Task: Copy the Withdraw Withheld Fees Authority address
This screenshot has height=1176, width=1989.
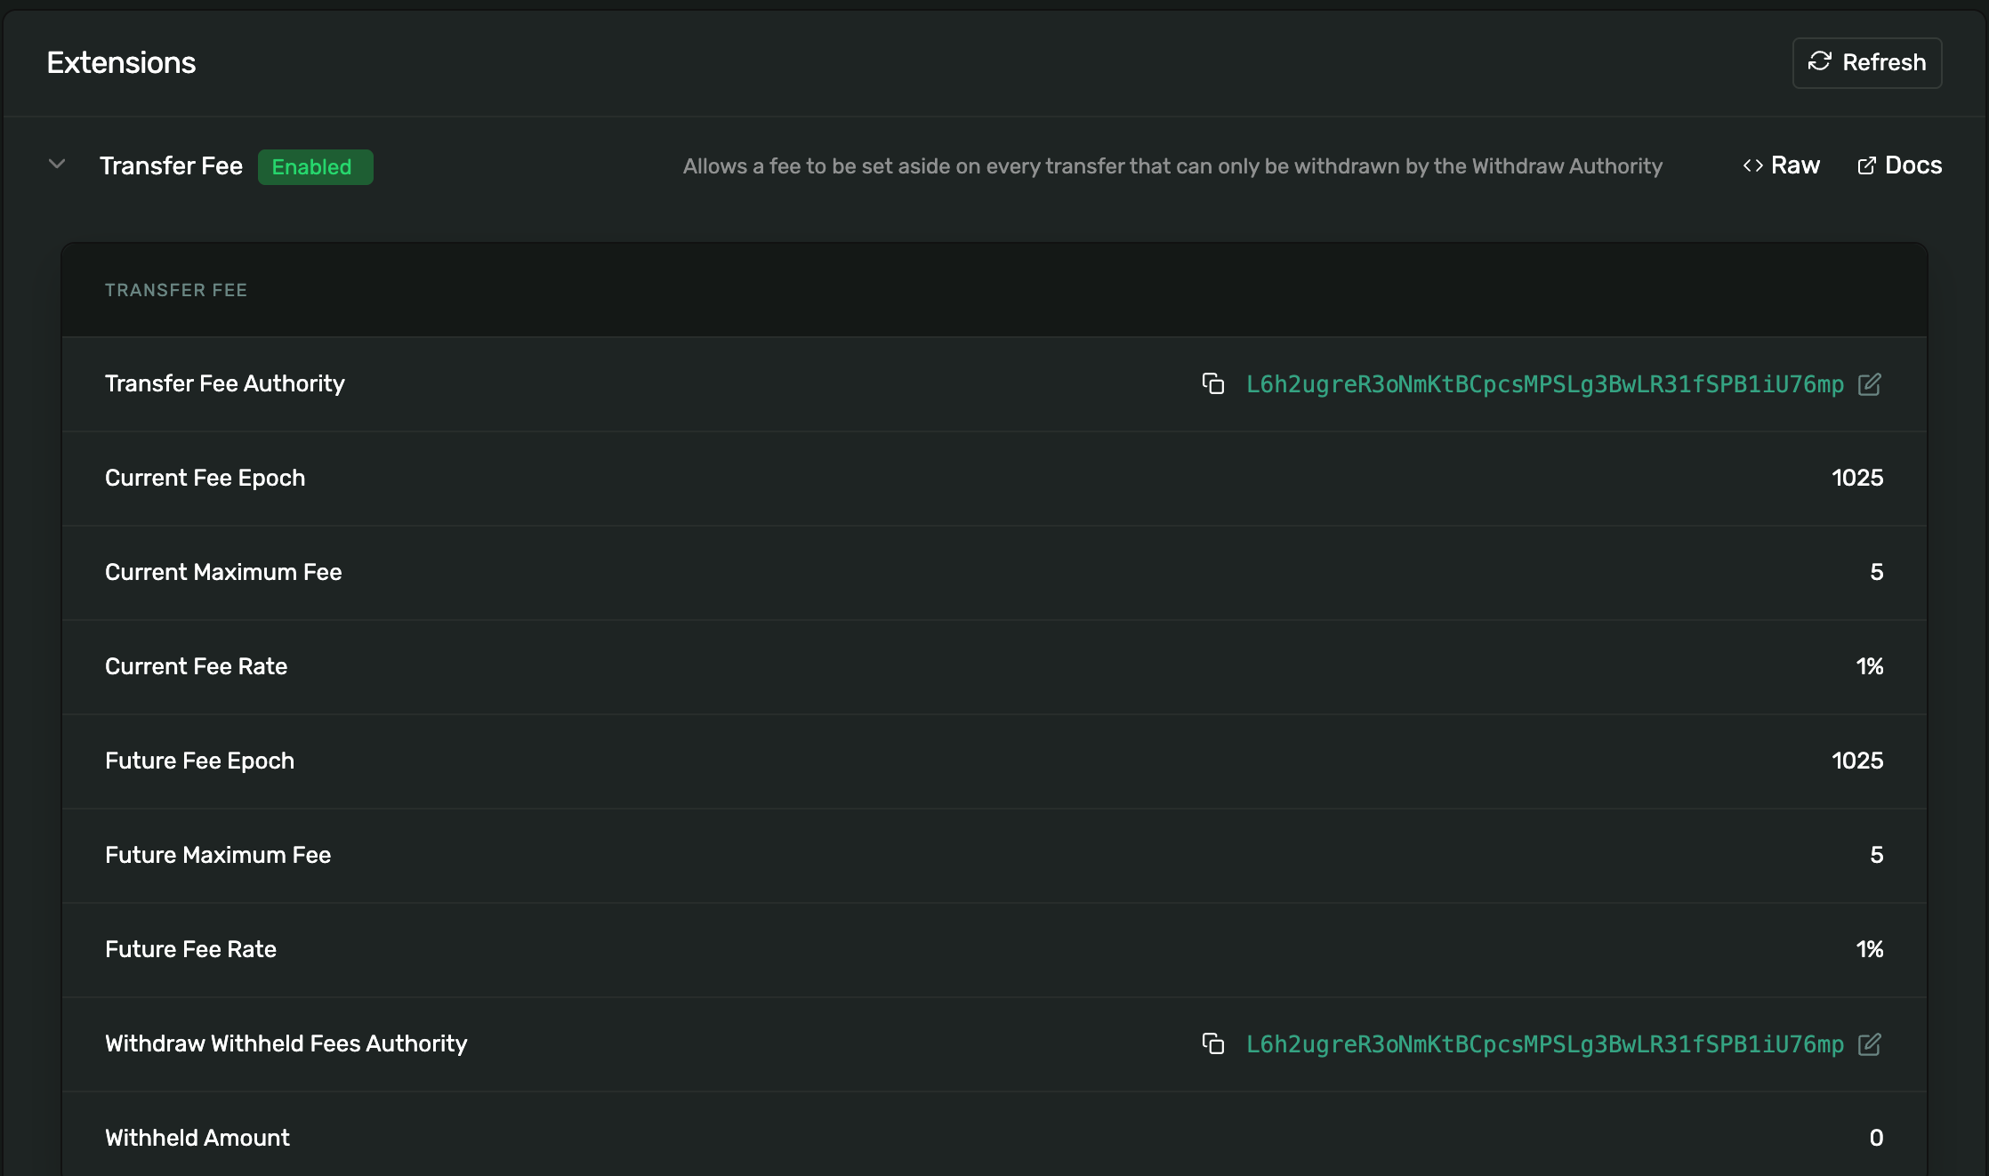Action: tap(1213, 1043)
